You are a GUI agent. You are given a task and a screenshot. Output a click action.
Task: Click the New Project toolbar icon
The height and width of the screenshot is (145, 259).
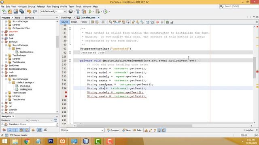click(x=10, y=12)
